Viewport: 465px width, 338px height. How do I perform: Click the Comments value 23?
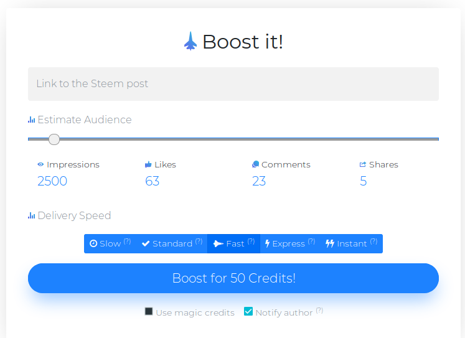(259, 181)
